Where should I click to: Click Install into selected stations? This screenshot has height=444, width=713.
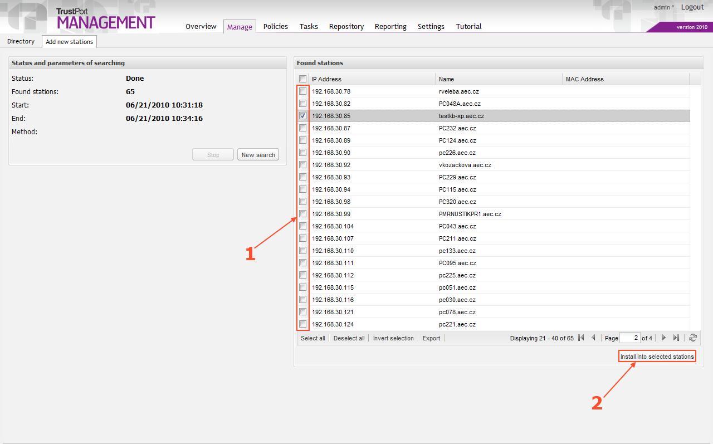coord(657,356)
